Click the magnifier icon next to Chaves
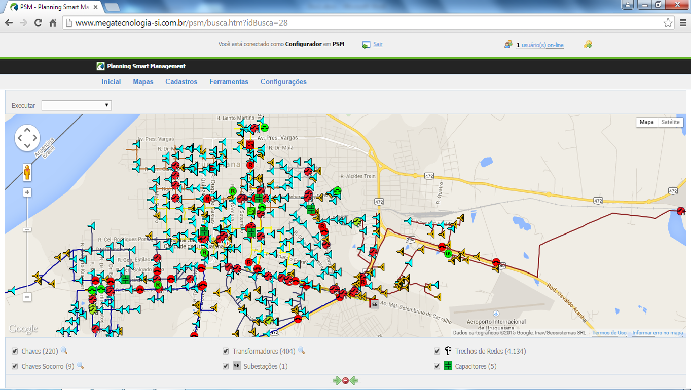This screenshot has width=691, height=390. (64, 350)
